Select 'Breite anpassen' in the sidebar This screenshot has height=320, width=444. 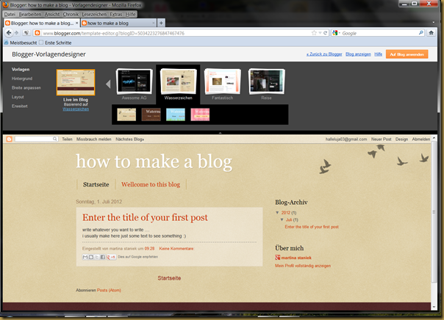[x=26, y=87]
